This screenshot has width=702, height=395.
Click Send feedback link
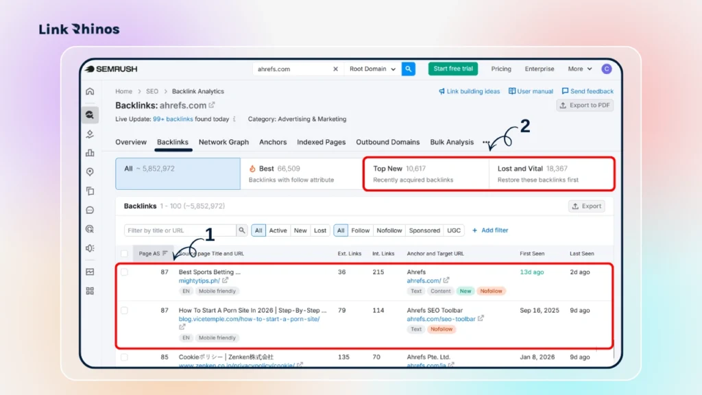pos(588,91)
